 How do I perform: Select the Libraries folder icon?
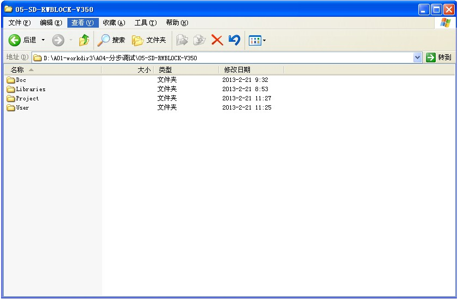pyautogui.click(x=11, y=89)
